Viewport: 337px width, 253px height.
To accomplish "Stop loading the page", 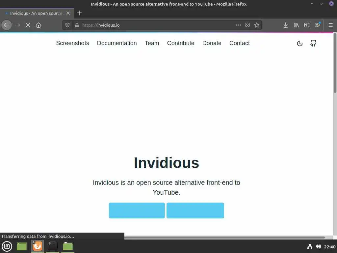I will pyautogui.click(x=28, y=25).
